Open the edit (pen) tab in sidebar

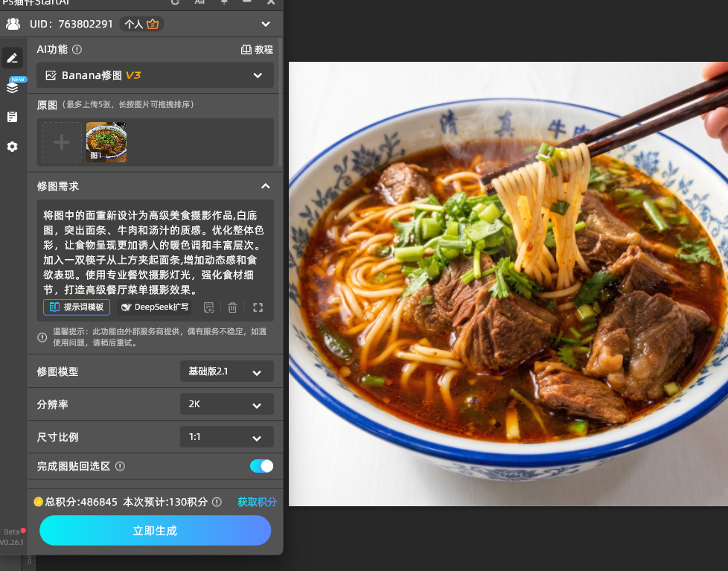point(12,58)
